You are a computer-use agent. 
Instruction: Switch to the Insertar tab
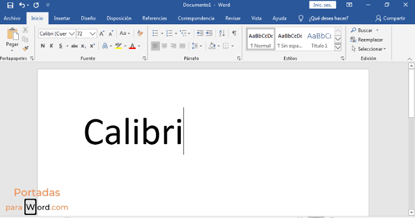point(62,18)
